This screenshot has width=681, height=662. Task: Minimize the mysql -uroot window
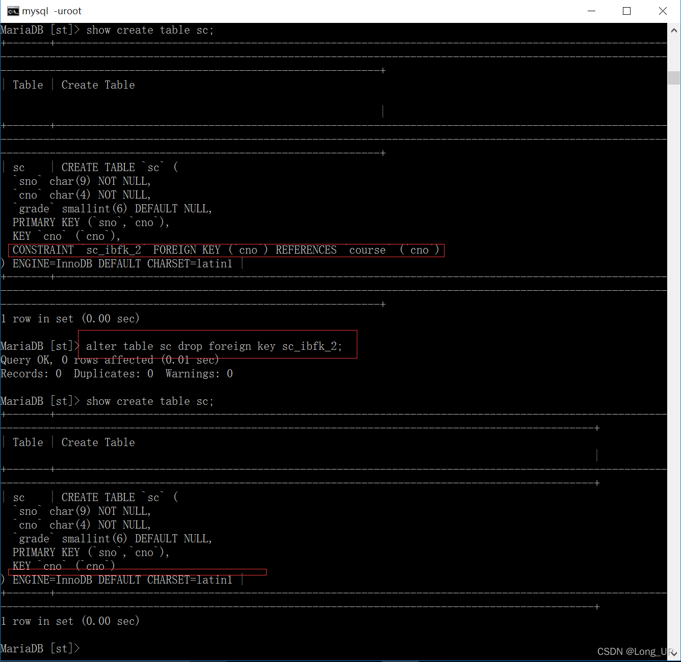coord(591,11)
